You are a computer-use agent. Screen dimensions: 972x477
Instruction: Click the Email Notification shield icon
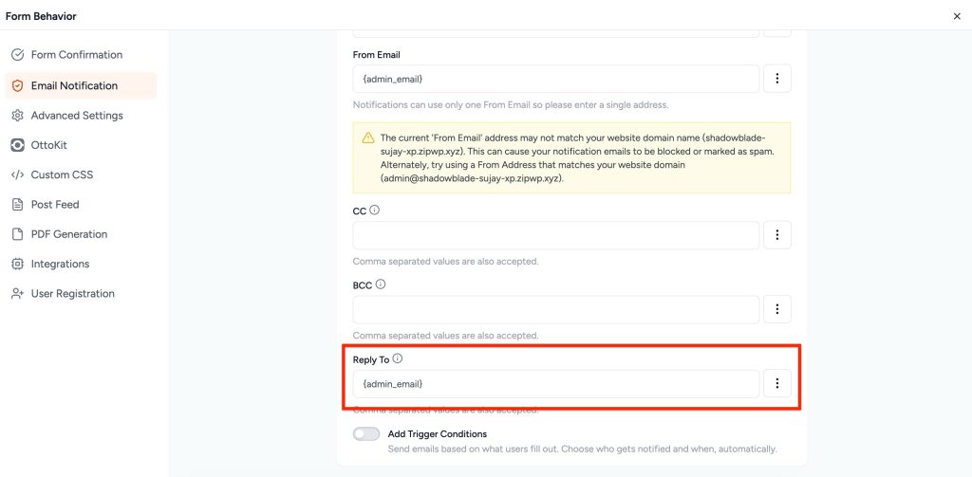17,85
